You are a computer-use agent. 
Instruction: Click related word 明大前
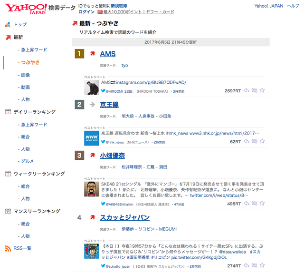[128, 116]
